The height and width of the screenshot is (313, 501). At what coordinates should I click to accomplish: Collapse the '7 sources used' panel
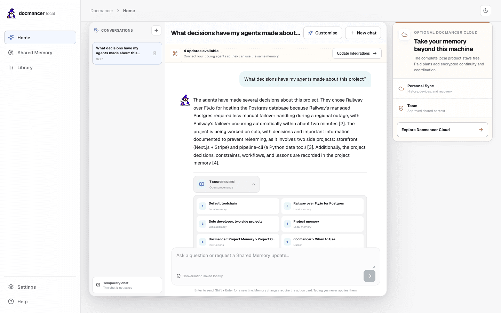(226, 184)
